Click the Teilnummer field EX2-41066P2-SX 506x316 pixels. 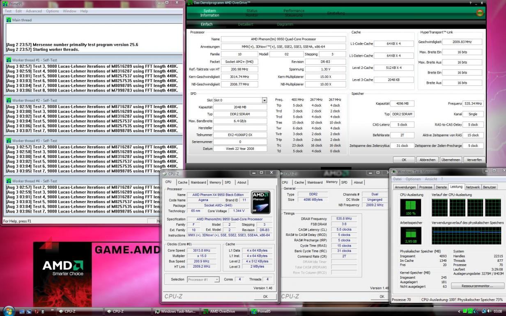point(240,135)
